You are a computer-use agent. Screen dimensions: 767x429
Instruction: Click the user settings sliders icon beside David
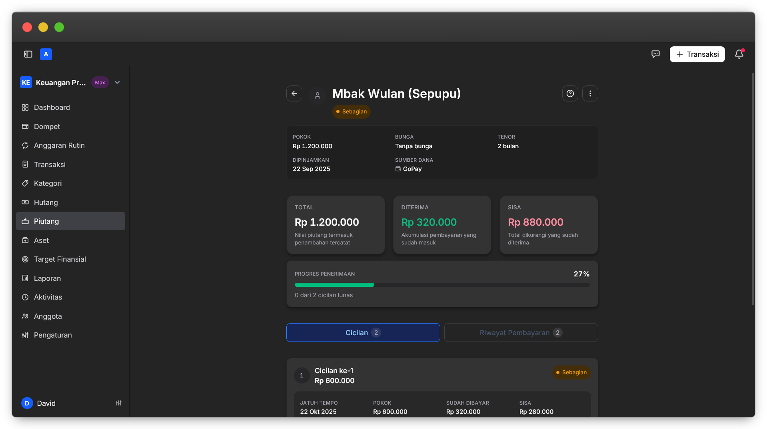119,403
